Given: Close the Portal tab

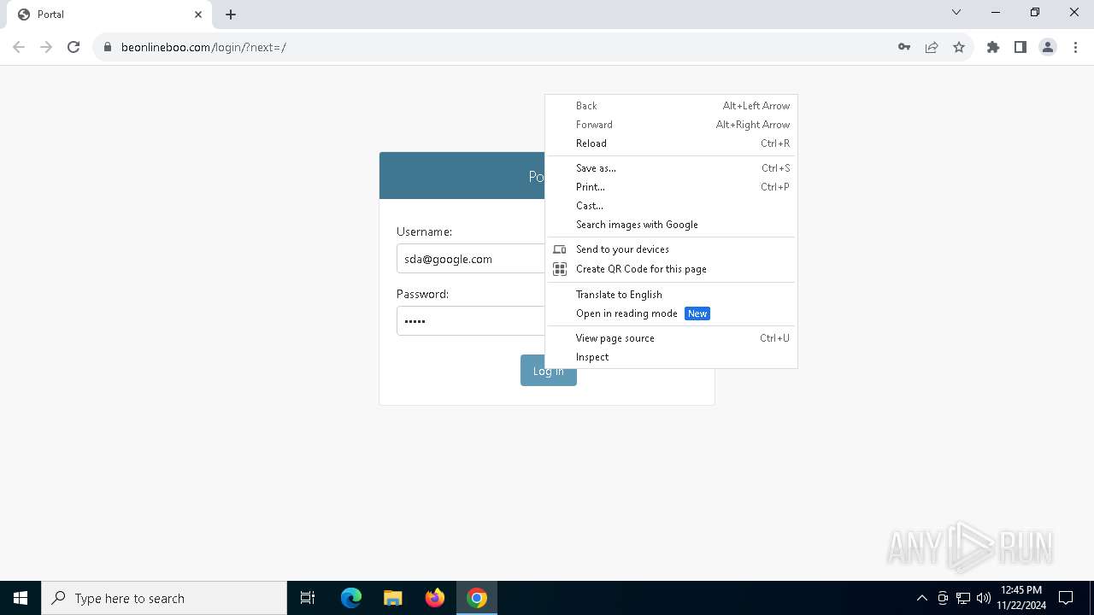Looking at the screenshot, I should pyautogui.click(x=198, y=15).
